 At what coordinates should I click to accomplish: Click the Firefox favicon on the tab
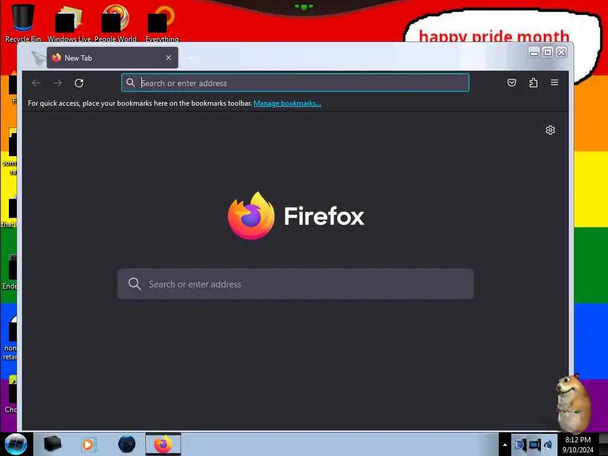pyautogui.click(x=56, y=58)
